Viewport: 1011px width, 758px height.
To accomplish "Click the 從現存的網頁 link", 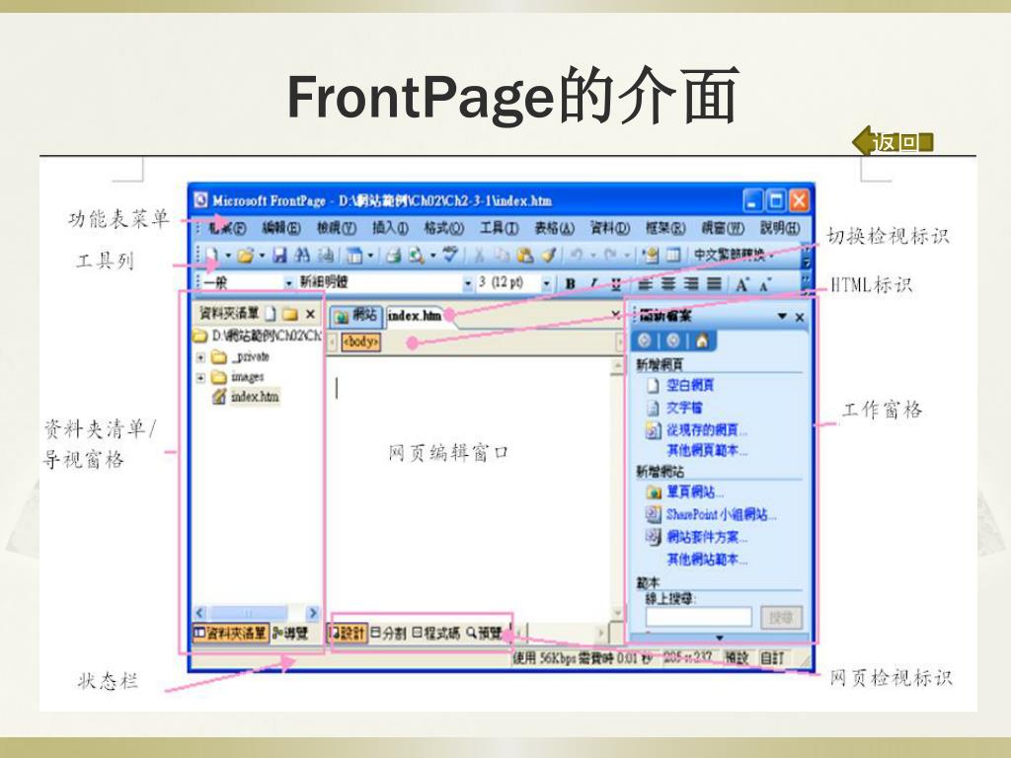I will [x=707, y=430].
